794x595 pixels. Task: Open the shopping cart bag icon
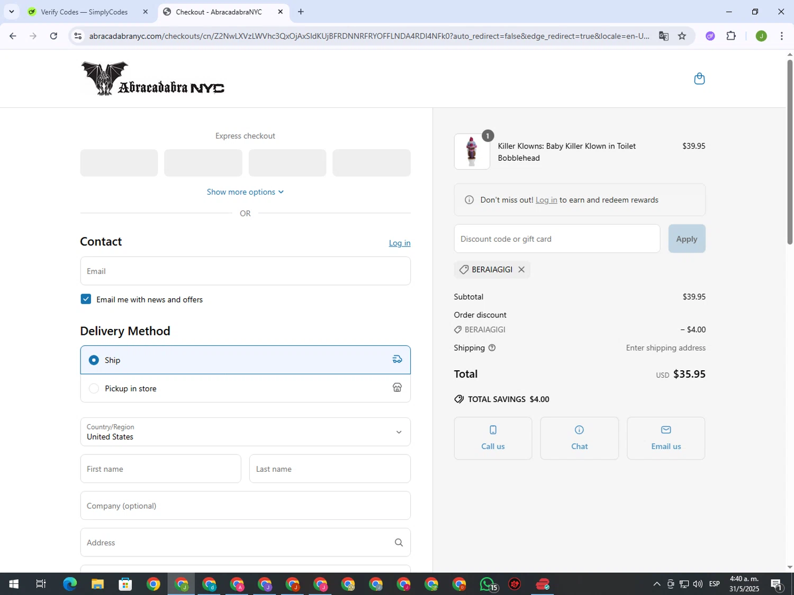tap(699, 79)
